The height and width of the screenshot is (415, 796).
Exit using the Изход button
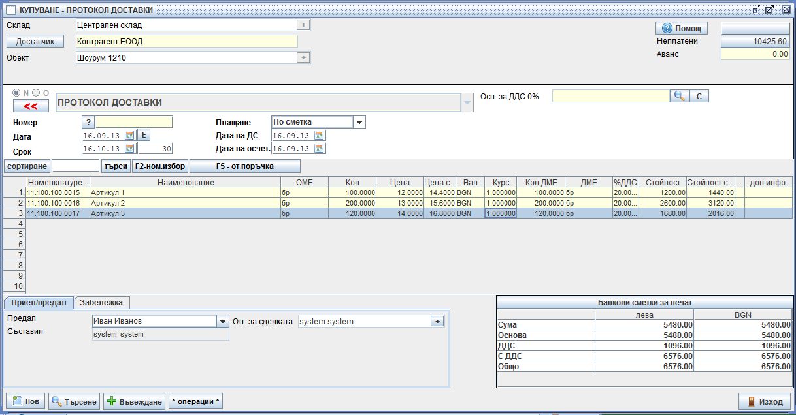click(765, 401)
